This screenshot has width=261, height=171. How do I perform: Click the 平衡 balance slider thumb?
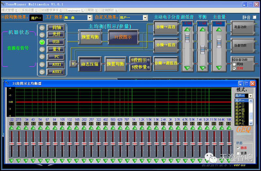coord(202,50)
